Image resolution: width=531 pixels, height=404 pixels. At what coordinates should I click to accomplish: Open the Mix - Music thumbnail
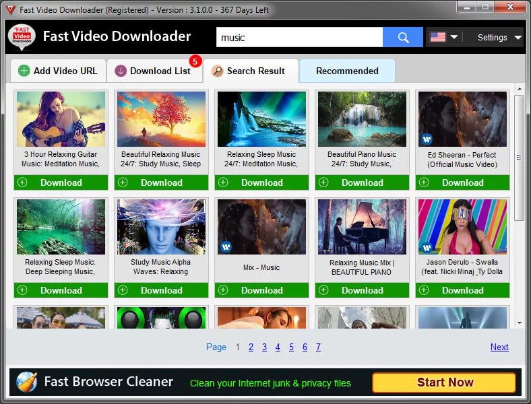[261, 227]
